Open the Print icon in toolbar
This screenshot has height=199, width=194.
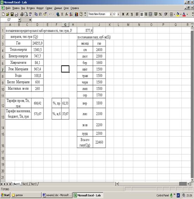[22, 14]
